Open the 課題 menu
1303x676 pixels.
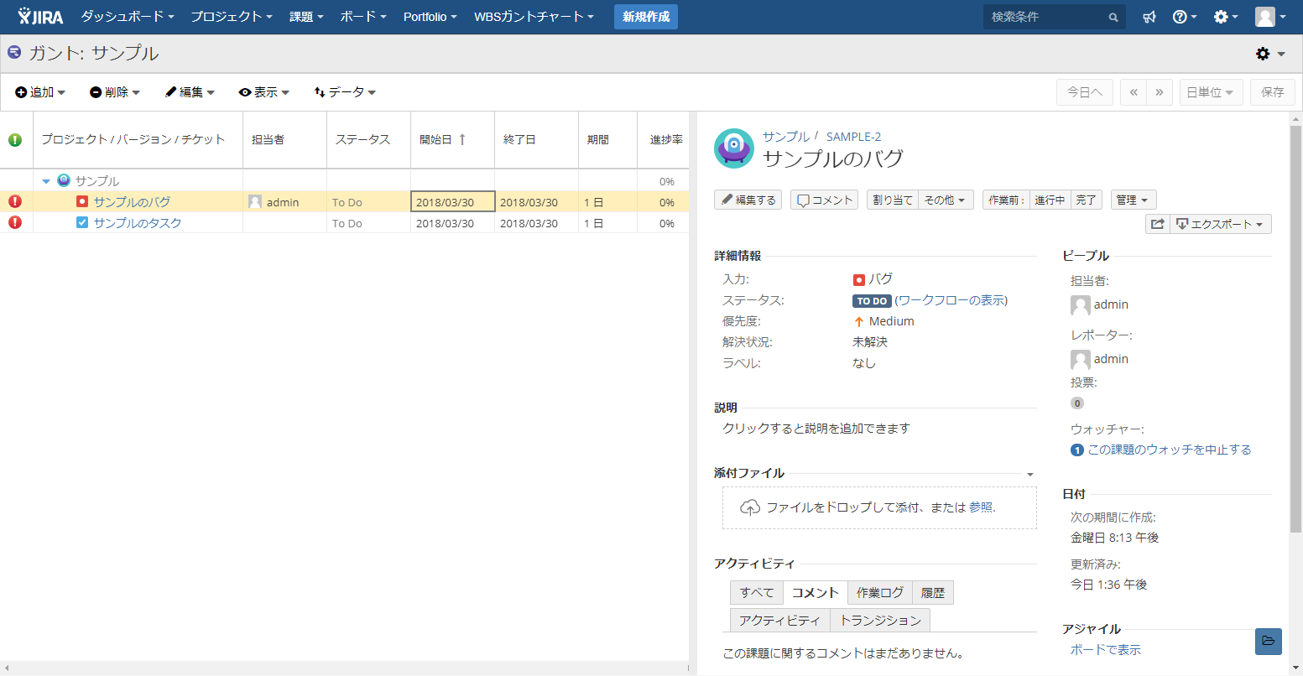306,17
